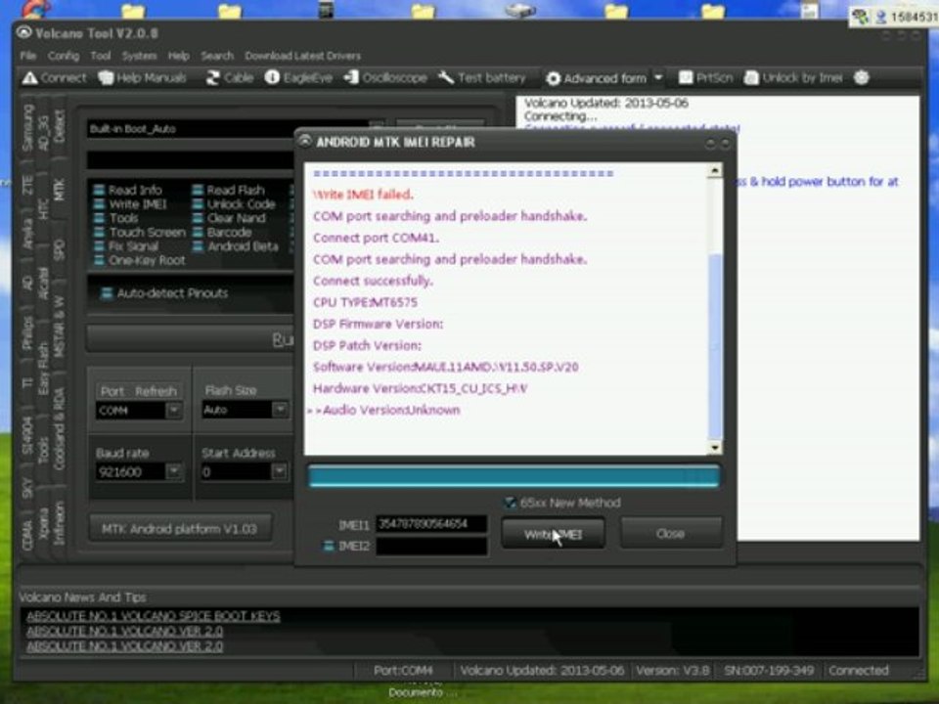Launch the Oscilloscope tool
Viewport: 939px width, 704px height.
click(385, 78)
